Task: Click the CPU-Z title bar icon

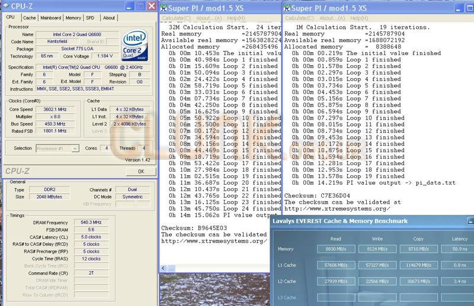Action: (6, 6)
